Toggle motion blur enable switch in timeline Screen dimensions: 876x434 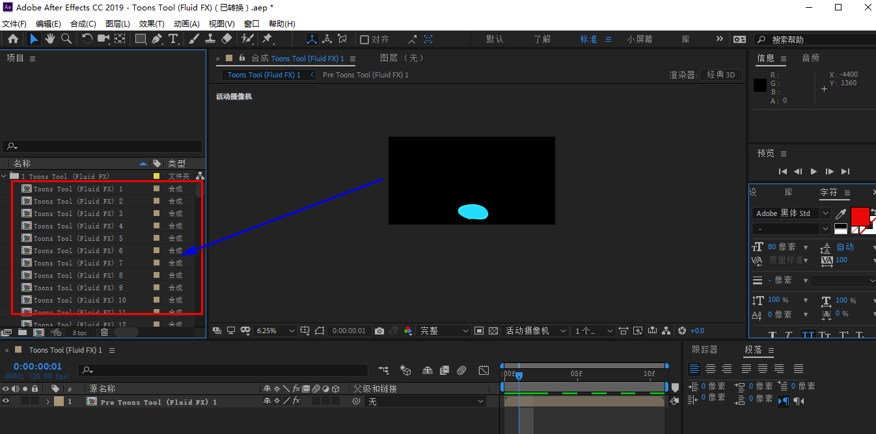pos(461,370)
